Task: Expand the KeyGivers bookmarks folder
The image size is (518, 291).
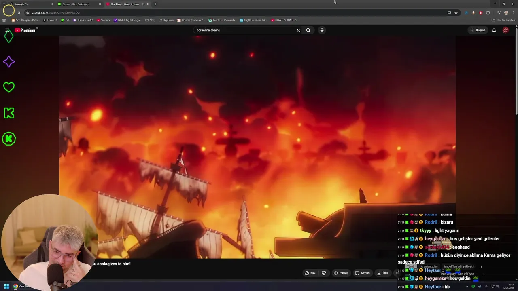Action: coord(167,20)
